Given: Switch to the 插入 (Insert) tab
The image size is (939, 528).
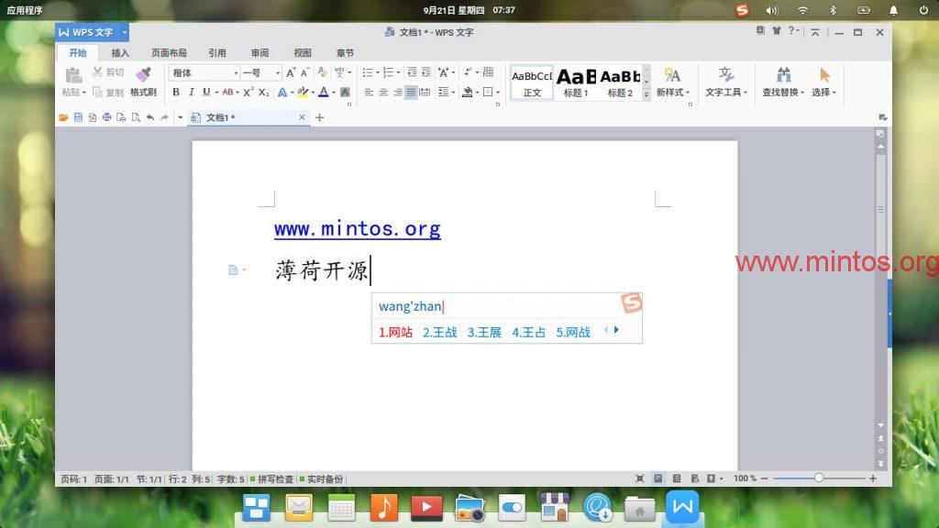Looking at the screenshot, I should click(120, 52).
